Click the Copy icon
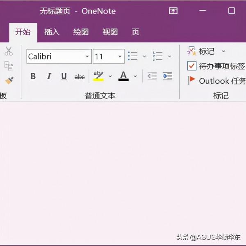Screen dimensions: 246x246 pos(9,66)
